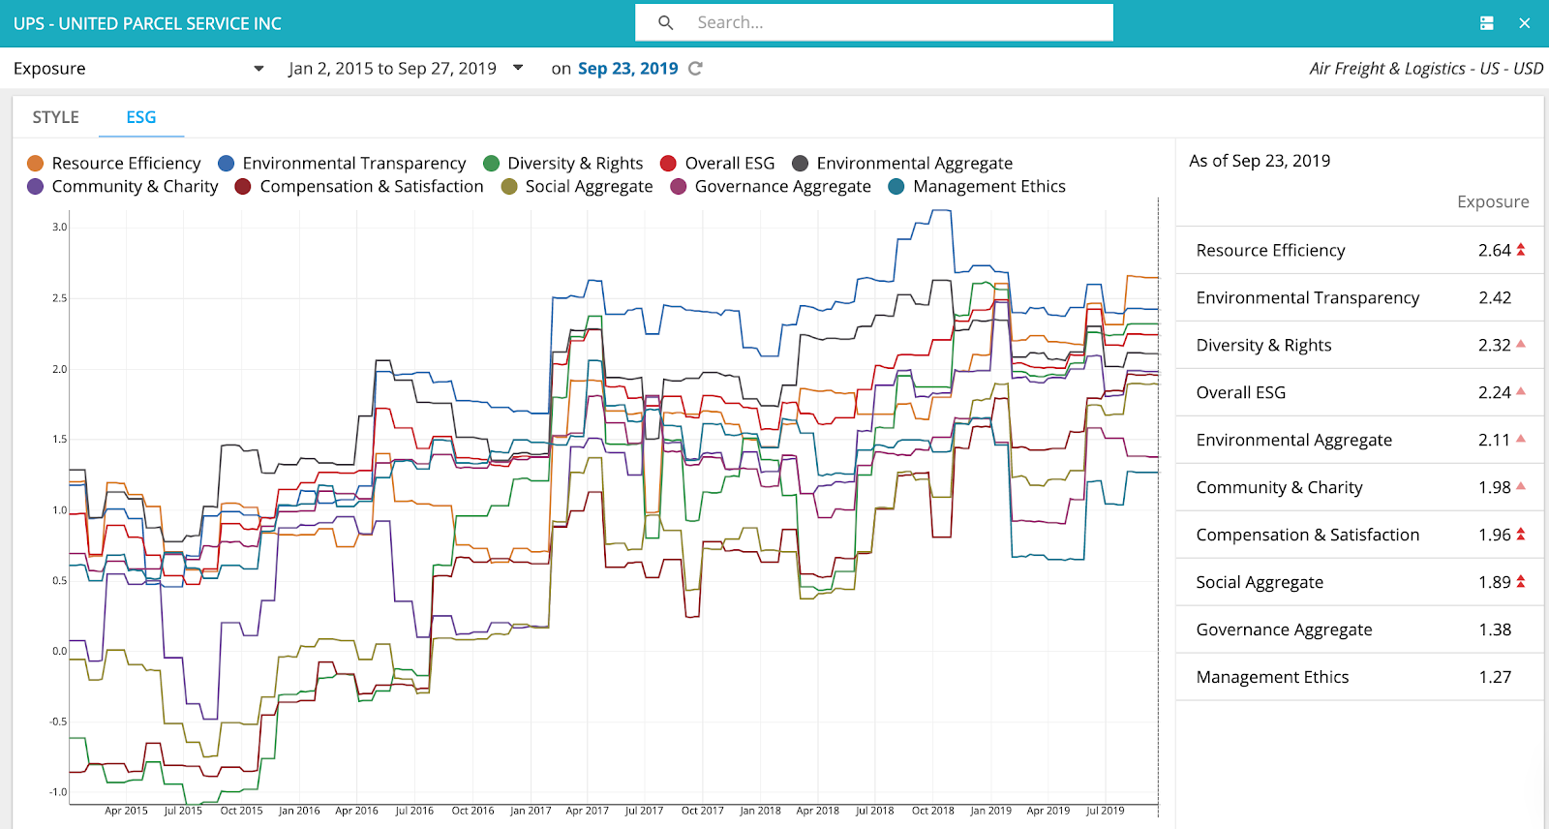The width and height of the screenshot is (1549, 829).
Task: Click the Jan 2017 x-axis label
Action: (531, 811)
